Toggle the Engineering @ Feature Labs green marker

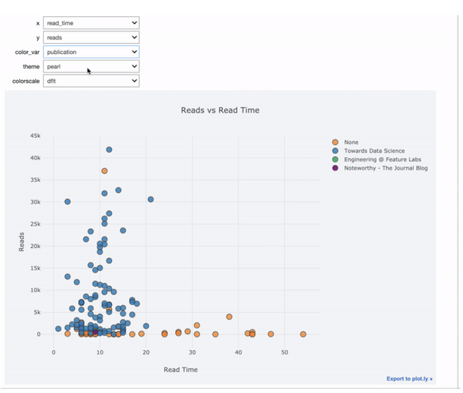tap(335, 160)
